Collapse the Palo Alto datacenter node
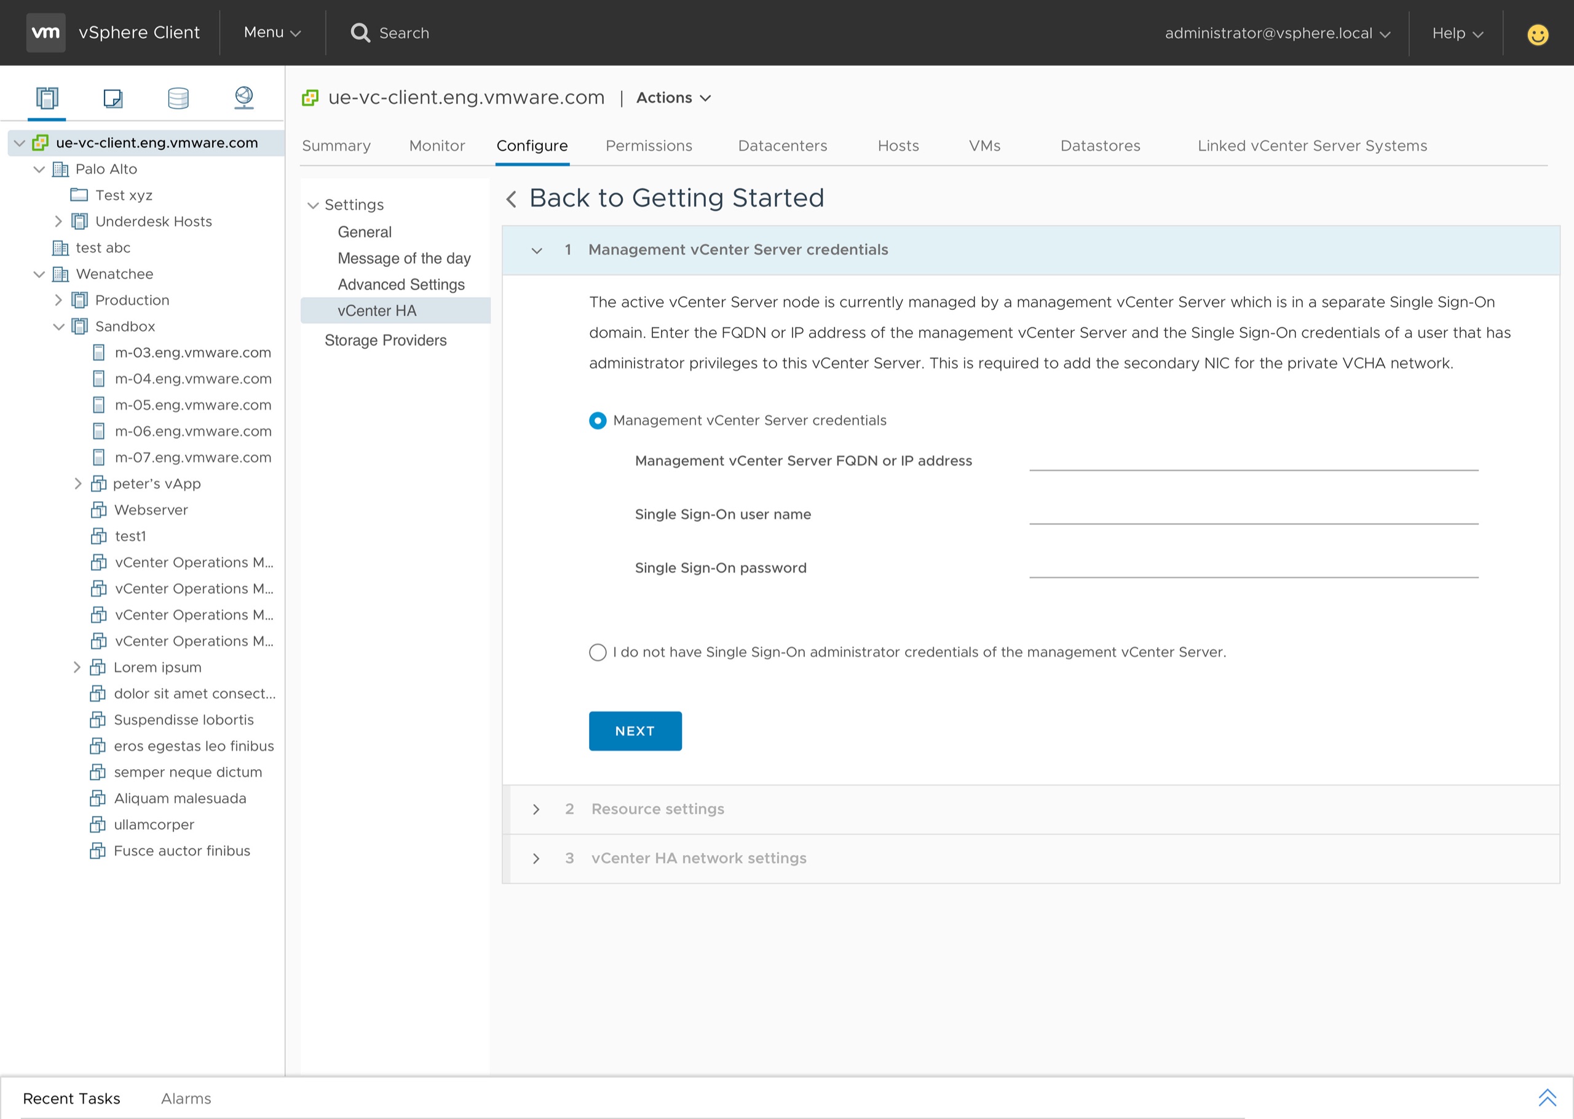 tap(39, 170)
